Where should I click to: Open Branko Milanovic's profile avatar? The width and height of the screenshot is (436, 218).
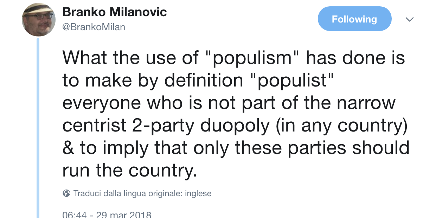(x=39, y=20)
